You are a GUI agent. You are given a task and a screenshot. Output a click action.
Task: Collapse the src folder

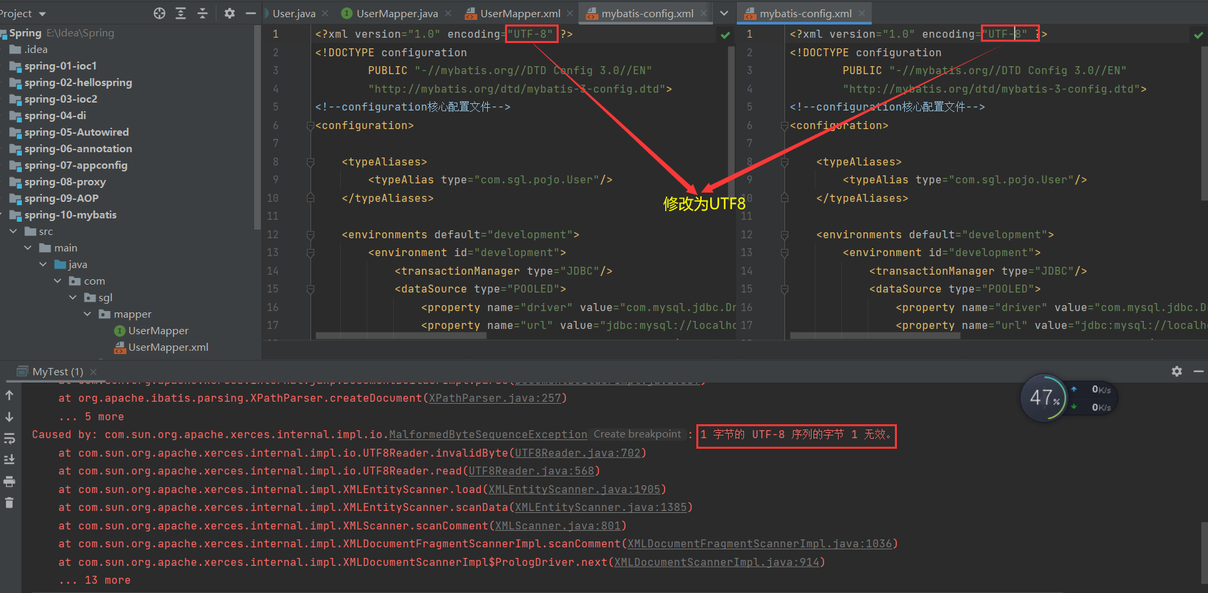coord(13,232)
